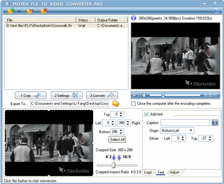Image resolution: width=224 pixels, height=184 pixels.
Task: Increase the Offset Left value
Action: [x=183, y=137]
